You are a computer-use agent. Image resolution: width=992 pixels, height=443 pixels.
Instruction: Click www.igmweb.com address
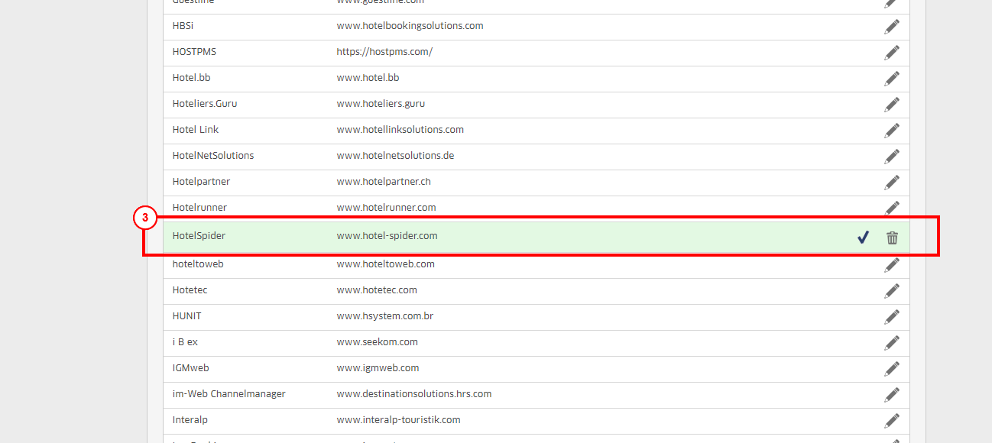(378, 368)
